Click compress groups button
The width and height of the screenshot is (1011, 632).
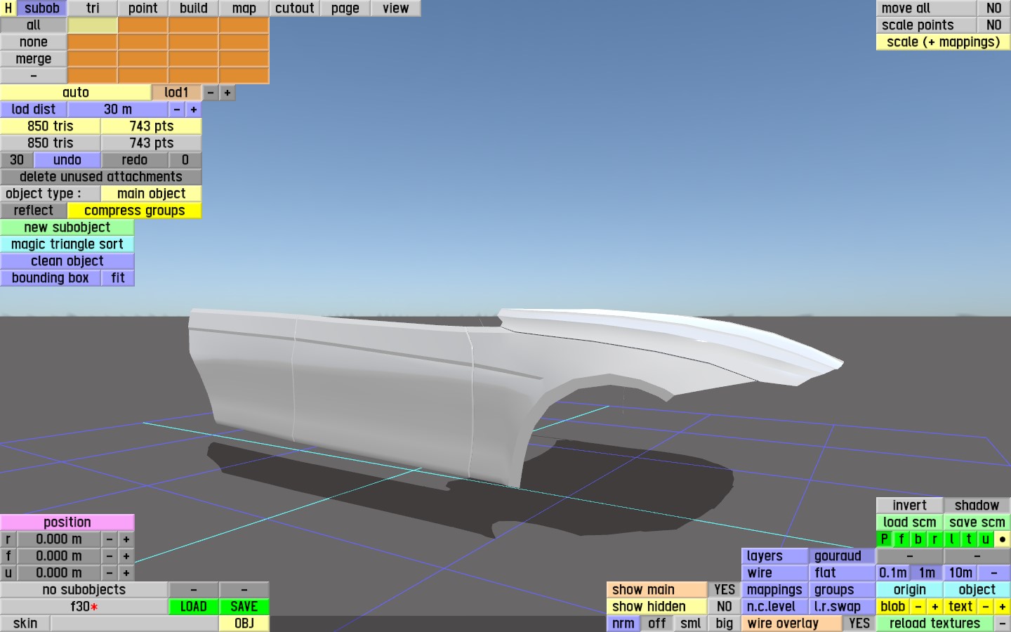point(134,211)
